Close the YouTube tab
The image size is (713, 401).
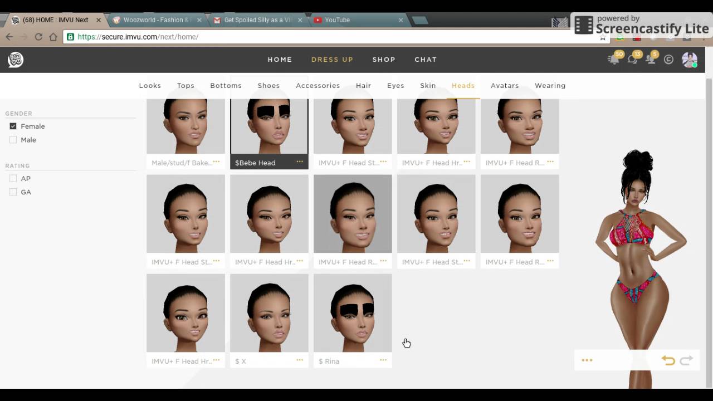pos(401,20)
